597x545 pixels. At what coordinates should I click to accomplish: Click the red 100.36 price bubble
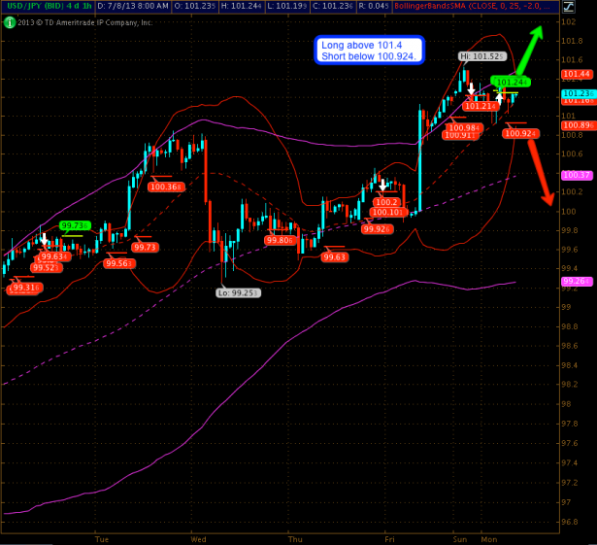[x=166, y=187]
